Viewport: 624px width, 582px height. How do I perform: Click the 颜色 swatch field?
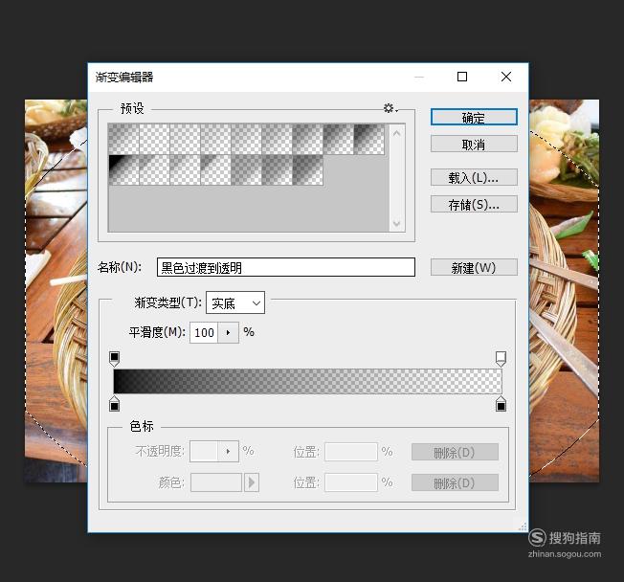[216, 482]
